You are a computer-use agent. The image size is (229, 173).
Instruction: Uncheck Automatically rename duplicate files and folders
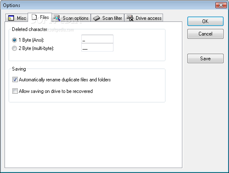pyautogui.click(x=15, y=80)
